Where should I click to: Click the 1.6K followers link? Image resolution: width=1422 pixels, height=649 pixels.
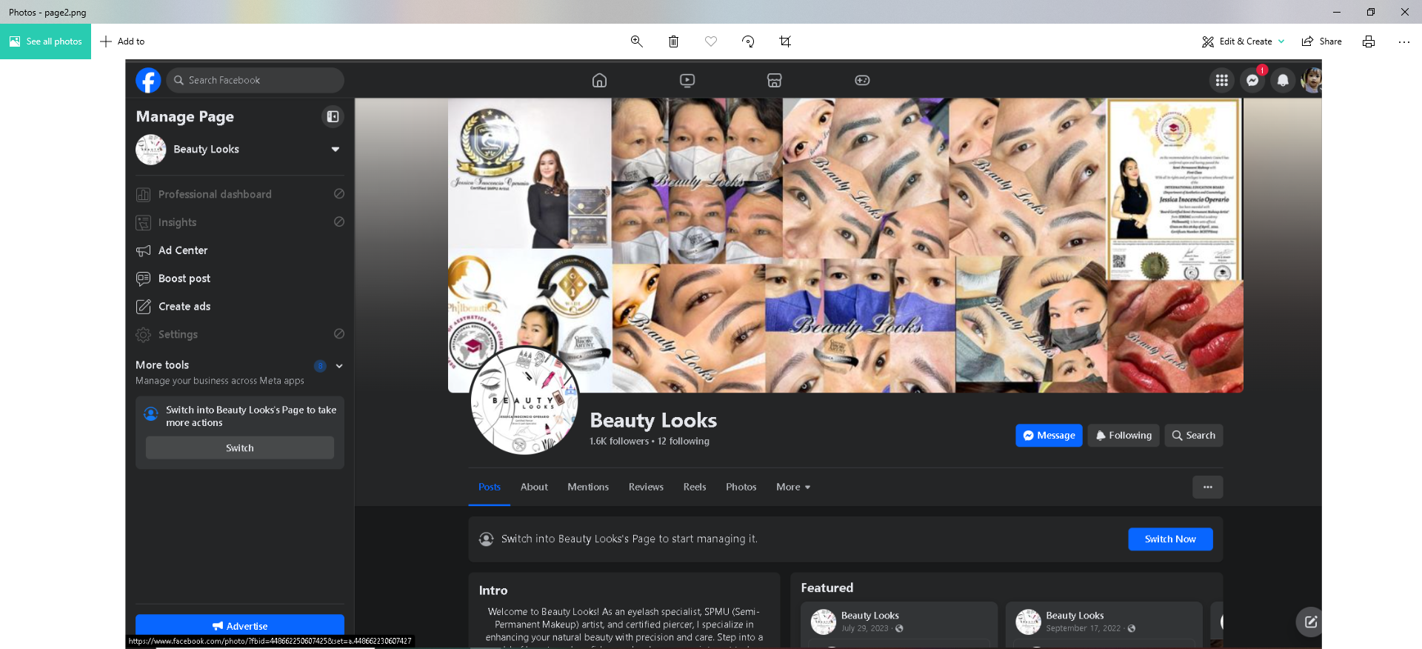pyautogui.click(x=619, y=441)
